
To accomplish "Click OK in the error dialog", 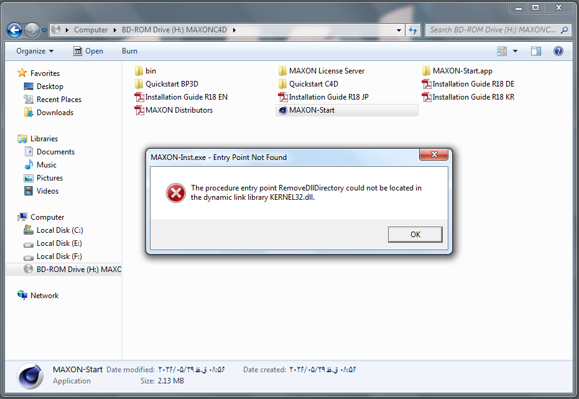I will pyautogui.click(x=415, y=234).
